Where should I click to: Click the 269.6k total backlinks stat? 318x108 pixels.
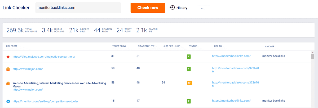[x=22, y=30]
